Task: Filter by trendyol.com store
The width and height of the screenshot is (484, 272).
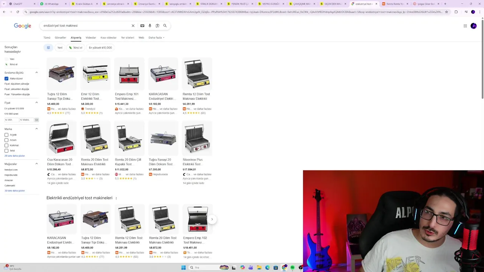Action: [11, 170]
